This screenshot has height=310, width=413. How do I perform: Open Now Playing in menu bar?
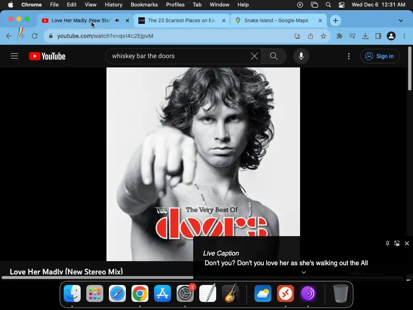pyautogui.click(x=300, y=5)
